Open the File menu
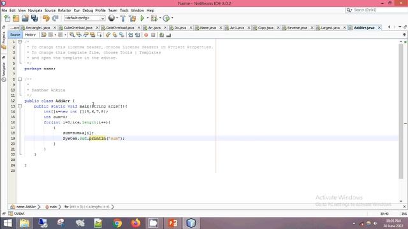The image size is (408, 229). [4, 10]
